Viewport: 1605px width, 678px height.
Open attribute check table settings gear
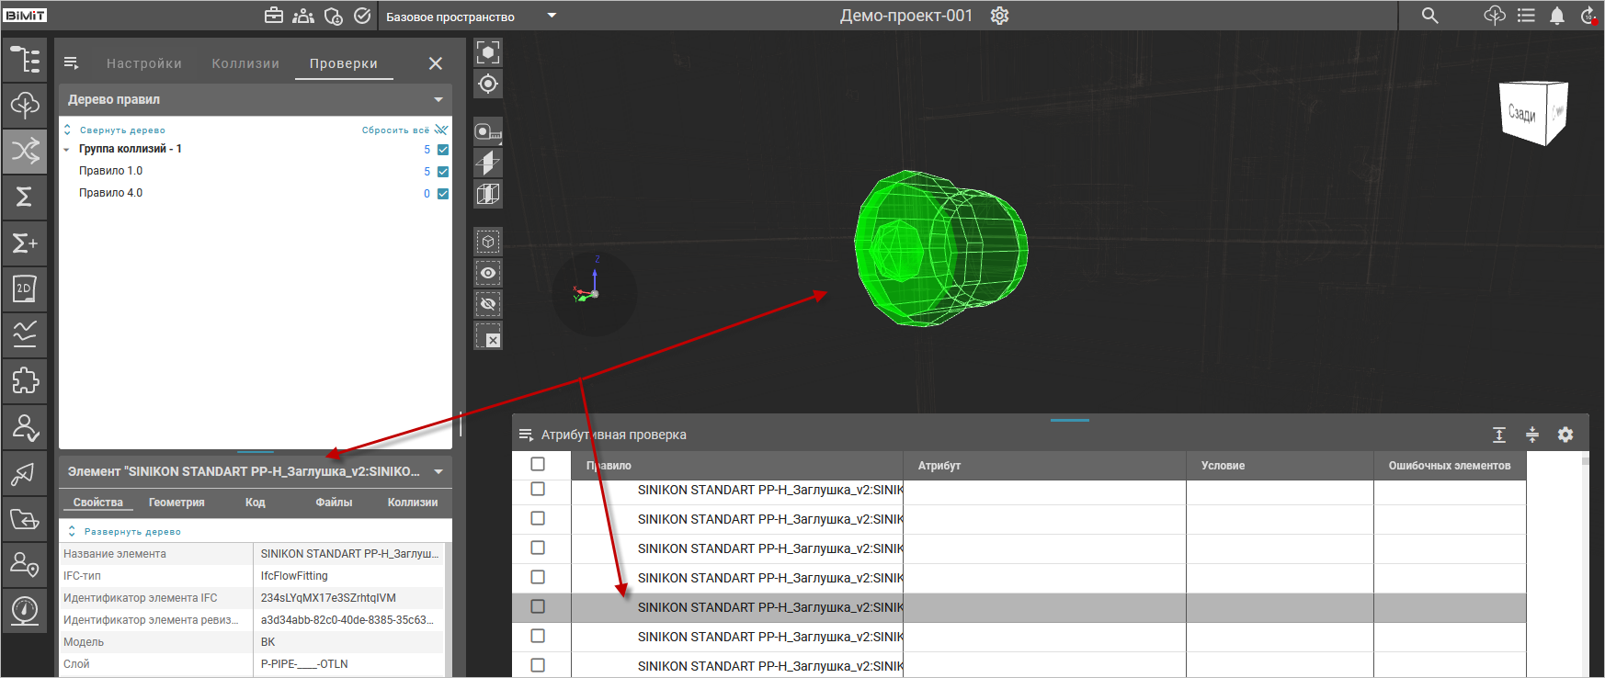click(x=1565, y=435)
